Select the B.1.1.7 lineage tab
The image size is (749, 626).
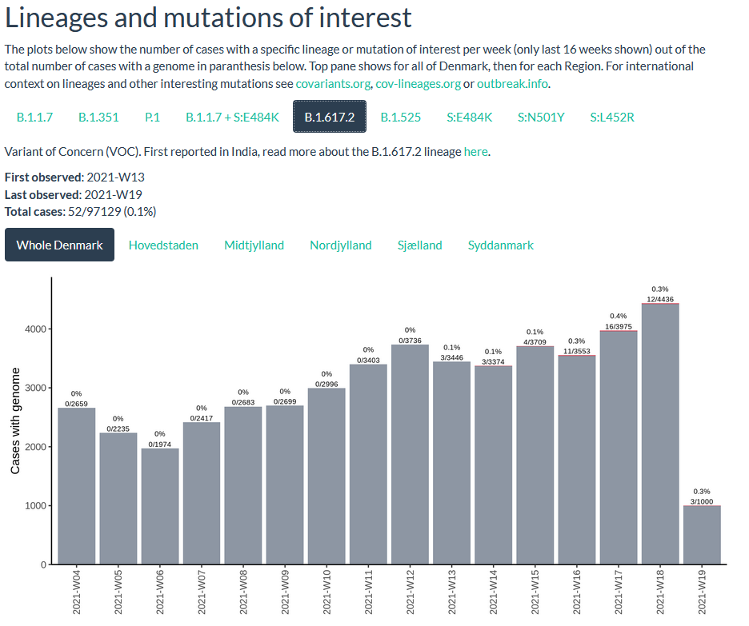coord(34,118)
